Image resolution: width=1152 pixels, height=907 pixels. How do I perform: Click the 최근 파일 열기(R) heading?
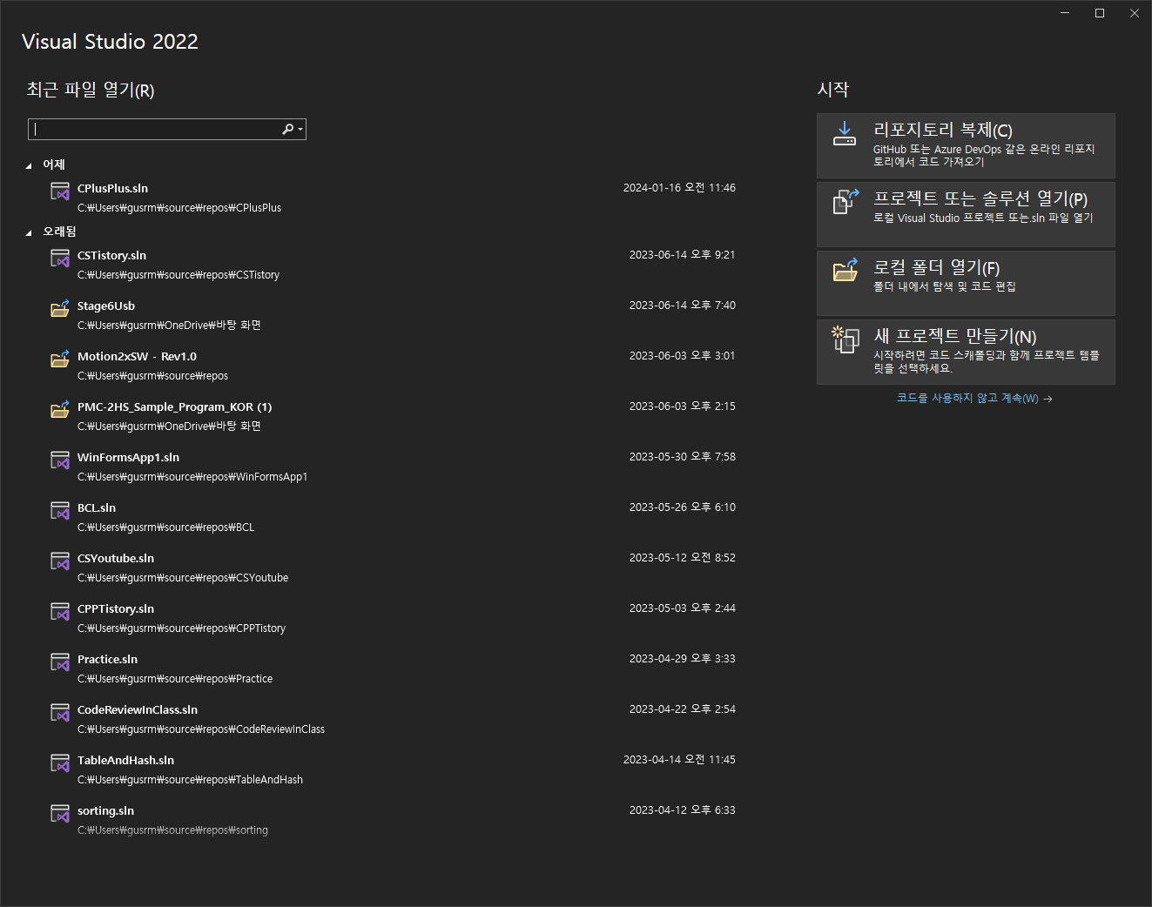(91, 90)
